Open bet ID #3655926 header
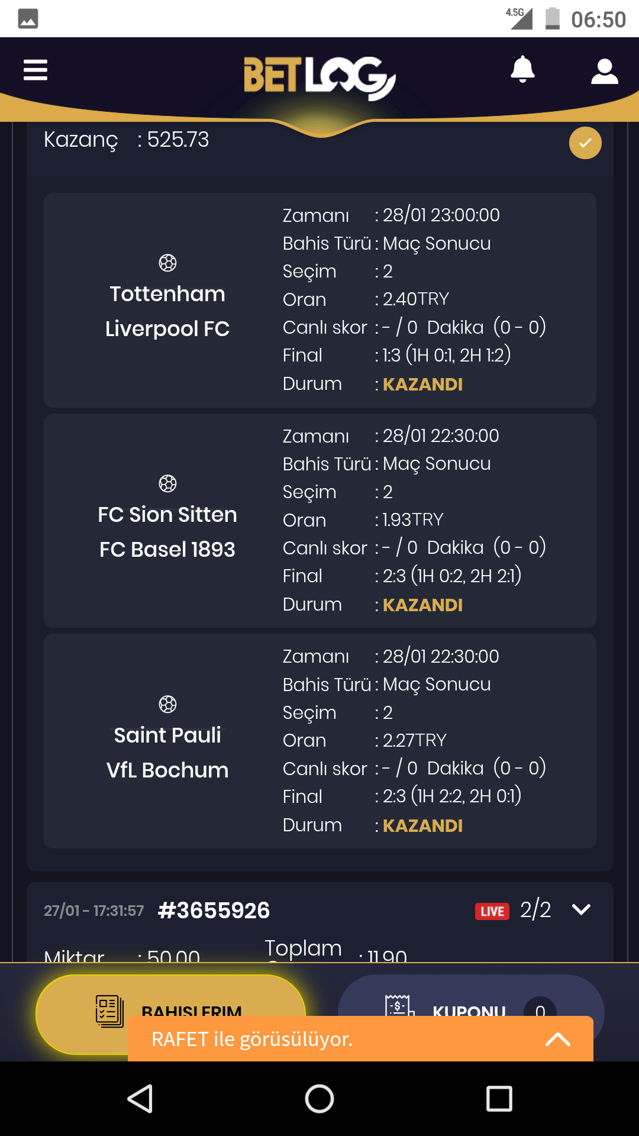 click(x=214, y=911)
